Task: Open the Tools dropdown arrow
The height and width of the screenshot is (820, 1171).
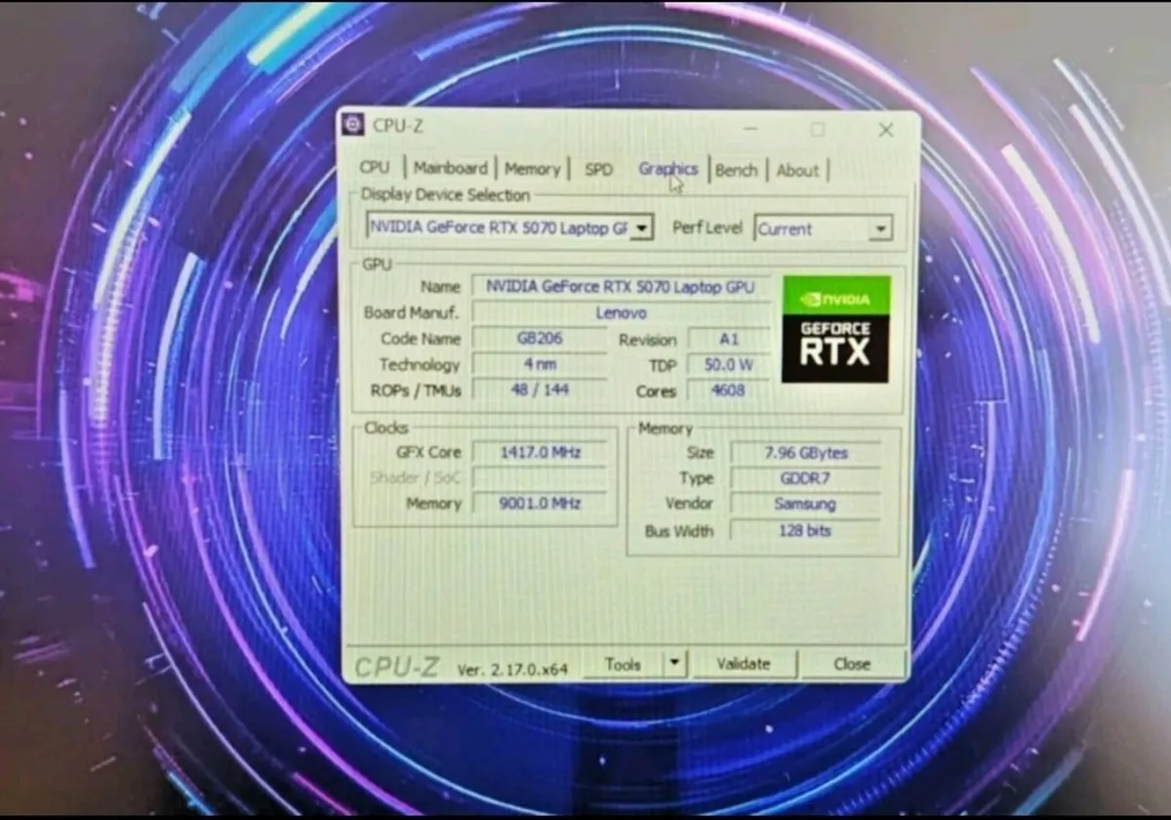Action: click(x=673, y=664)
